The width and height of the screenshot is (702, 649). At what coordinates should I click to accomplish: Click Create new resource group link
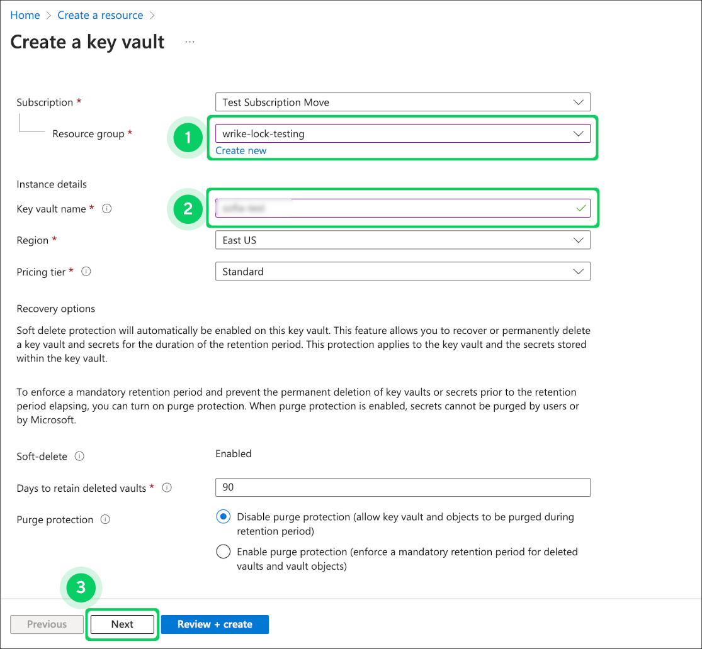point(241,151)
